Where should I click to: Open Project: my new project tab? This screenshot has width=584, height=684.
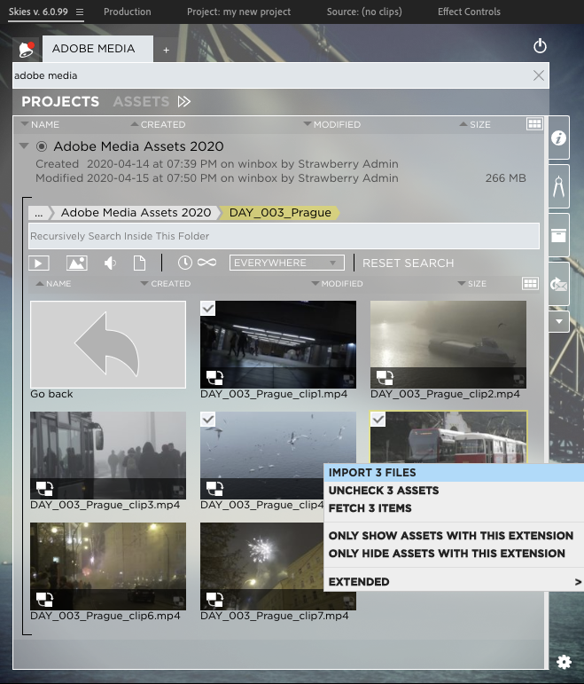pos(238,12)
